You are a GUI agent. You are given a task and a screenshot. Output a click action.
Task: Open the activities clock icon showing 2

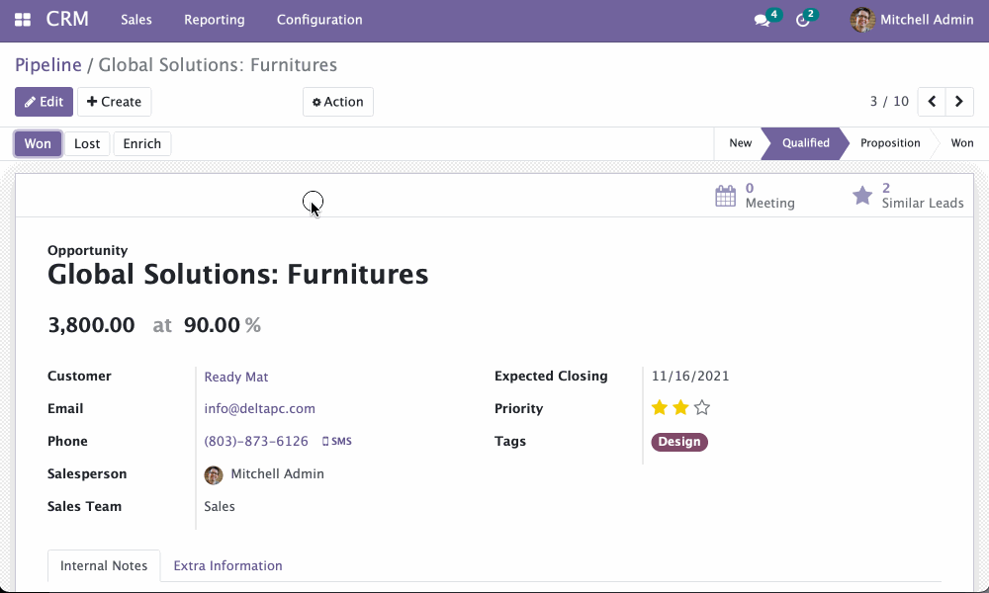(x=803, y=20)
